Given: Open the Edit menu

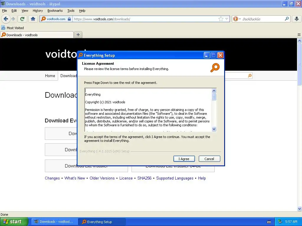Looking at the screenshot, I should (x=14, y=11).
